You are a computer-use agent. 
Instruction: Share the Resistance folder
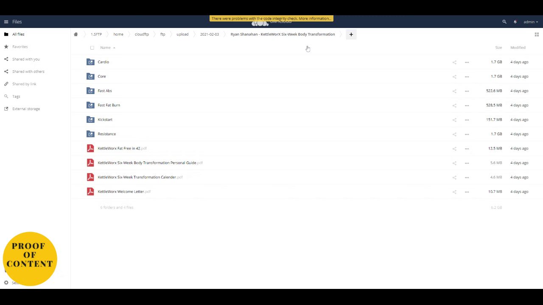point(454,134)
